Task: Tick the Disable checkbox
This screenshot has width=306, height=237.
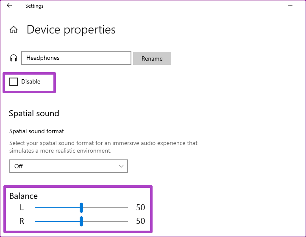Action: click(14, 81)
